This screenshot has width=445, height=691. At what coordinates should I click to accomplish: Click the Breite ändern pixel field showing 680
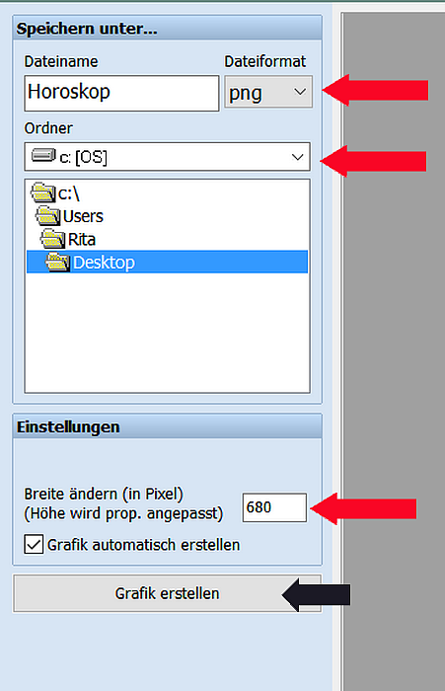[274, 507]
